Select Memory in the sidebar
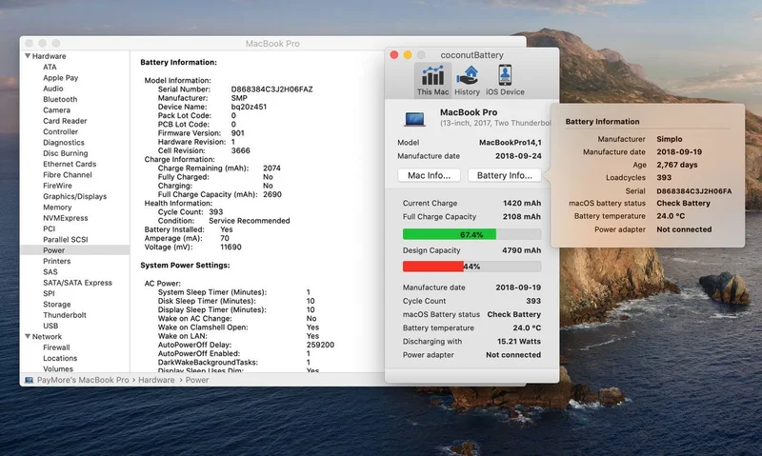This screenshot has width=762, height=456. click(x=57, y=207)
